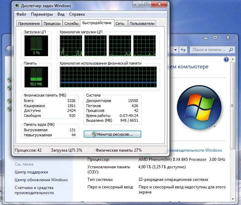Click the 4,00 ГБ installed memory text
241x205 pixels.
pos(162,167)
